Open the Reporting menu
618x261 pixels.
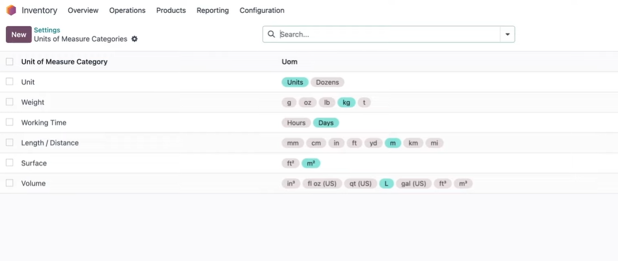point(213,10)
